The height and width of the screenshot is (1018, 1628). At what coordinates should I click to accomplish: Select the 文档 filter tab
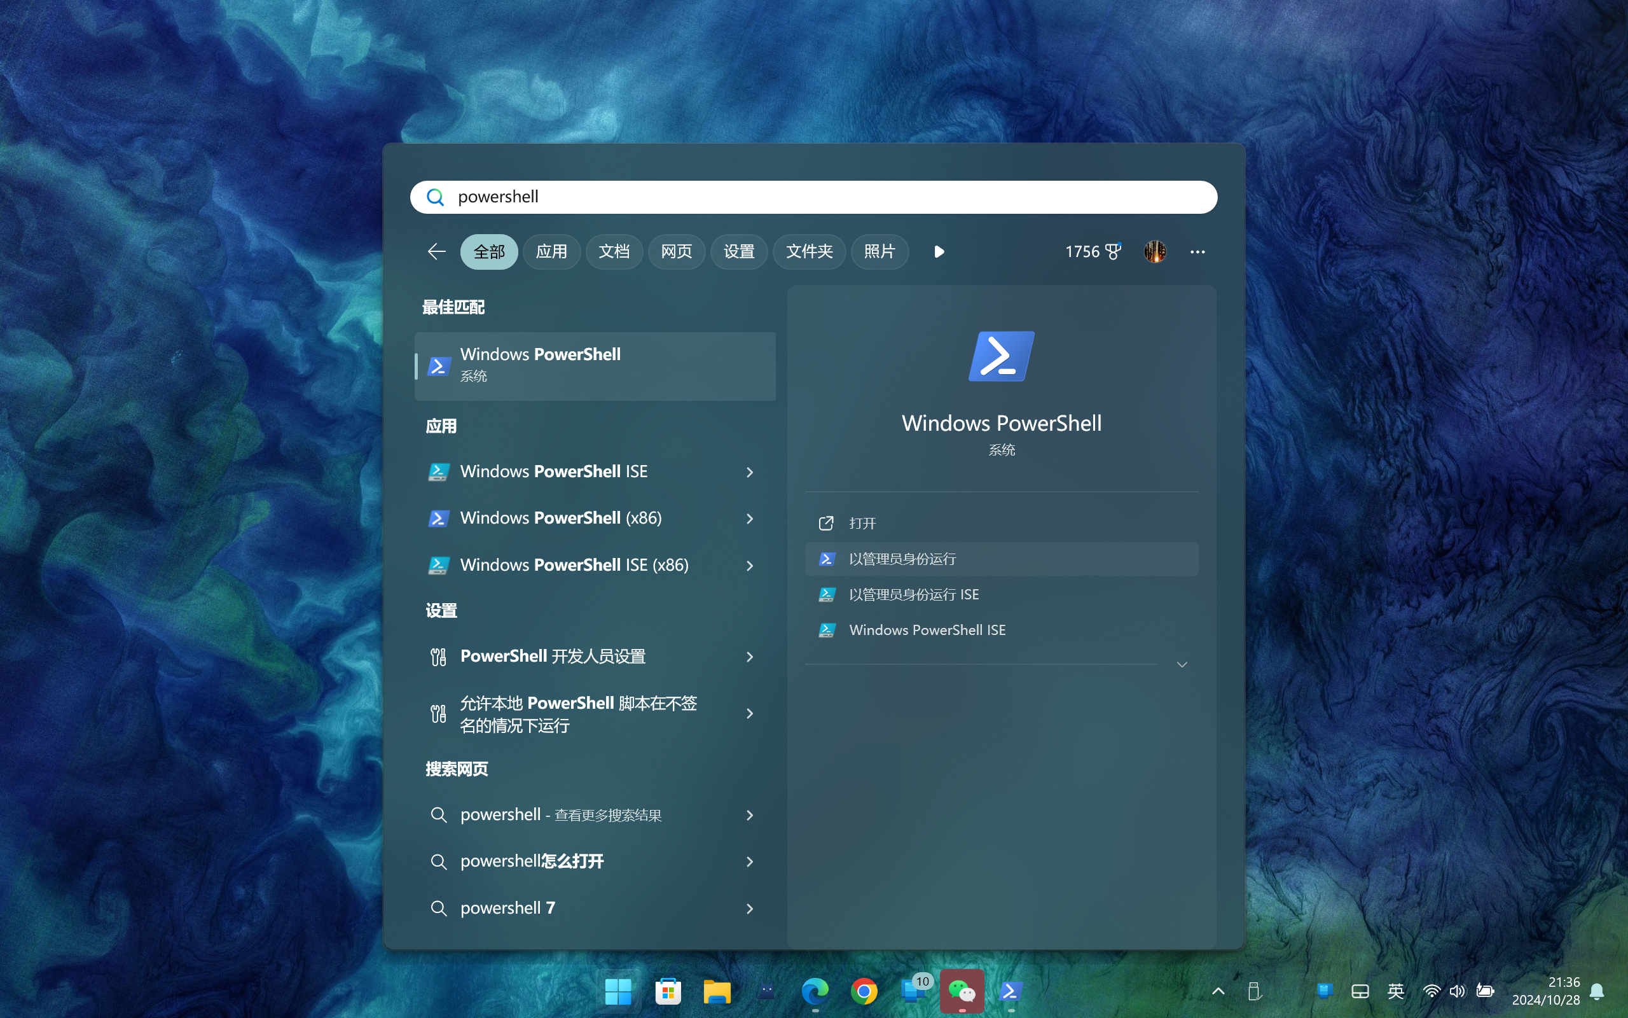click(x=614, y=252)
